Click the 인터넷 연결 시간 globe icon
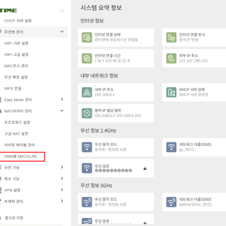This screenshot has height=226, width=226. tap(87, 58)
